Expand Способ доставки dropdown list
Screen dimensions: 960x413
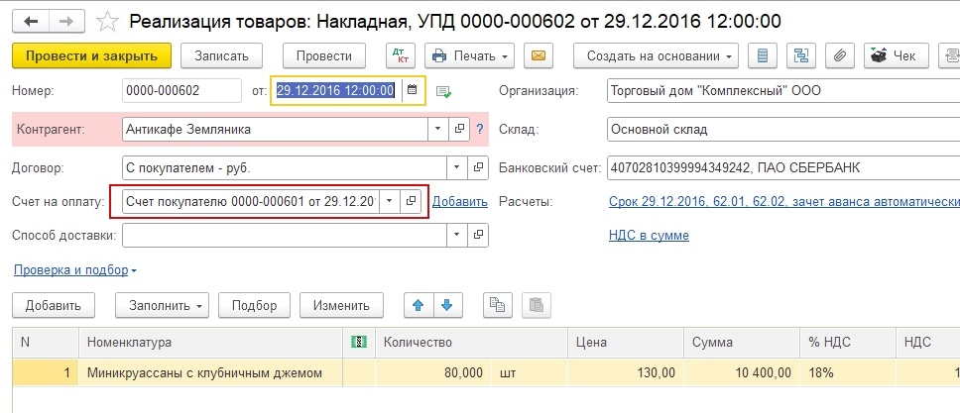457,235
